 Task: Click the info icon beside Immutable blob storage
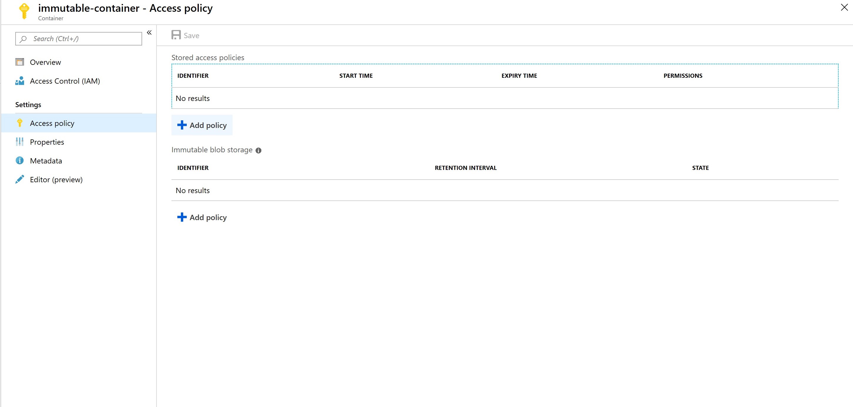pyautogui.click(x=259, y=151)
